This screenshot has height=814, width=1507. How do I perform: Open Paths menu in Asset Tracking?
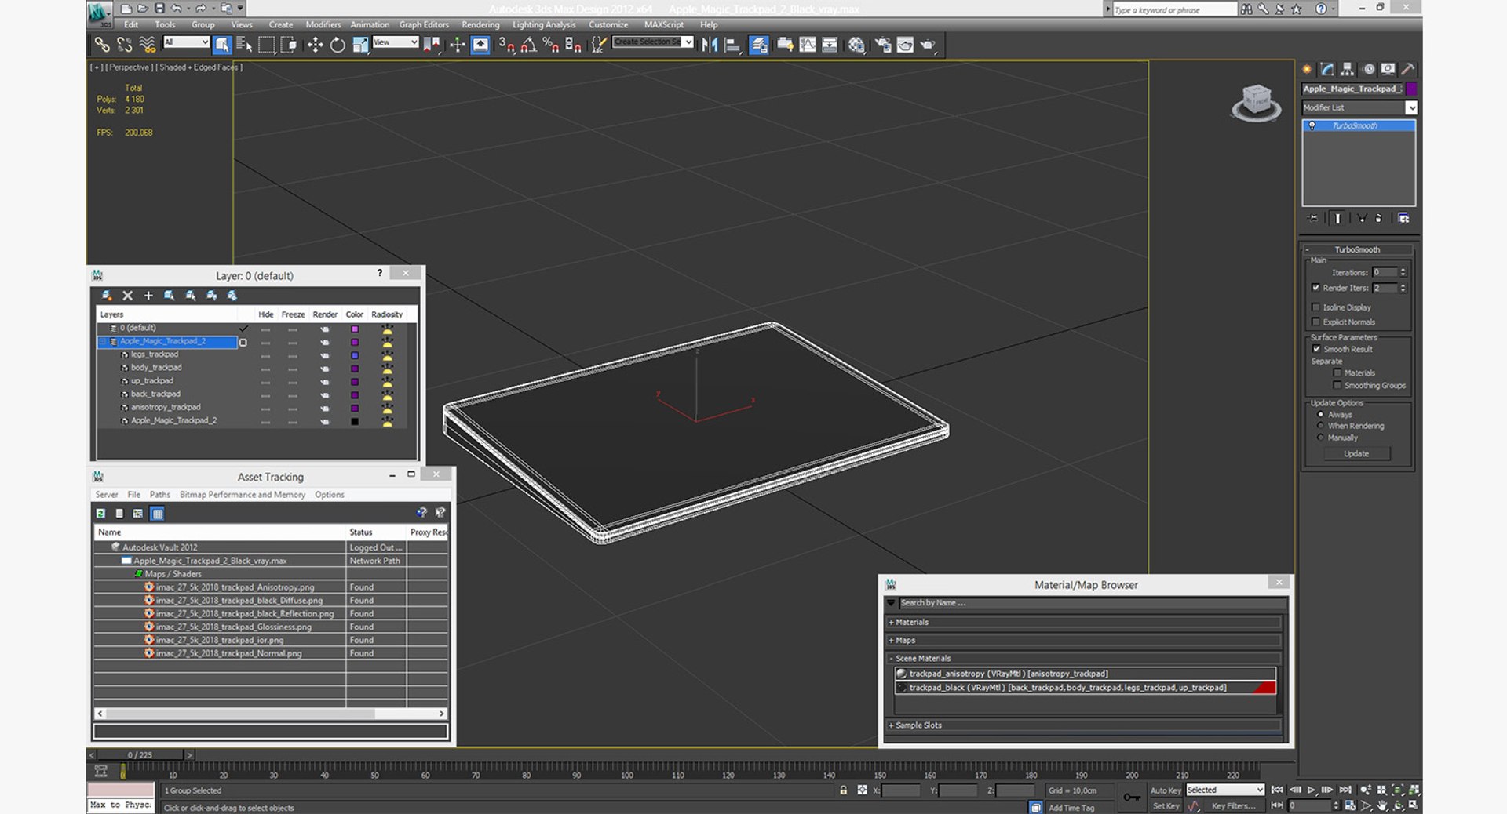(159, 495)
